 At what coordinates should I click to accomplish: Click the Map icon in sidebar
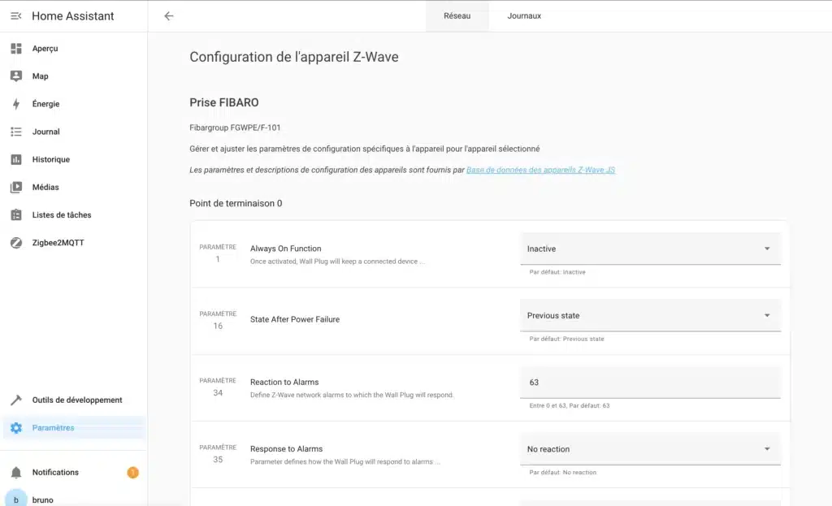[x=16, y=76]
